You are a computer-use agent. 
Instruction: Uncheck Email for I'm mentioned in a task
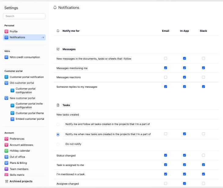coord(166,174)
